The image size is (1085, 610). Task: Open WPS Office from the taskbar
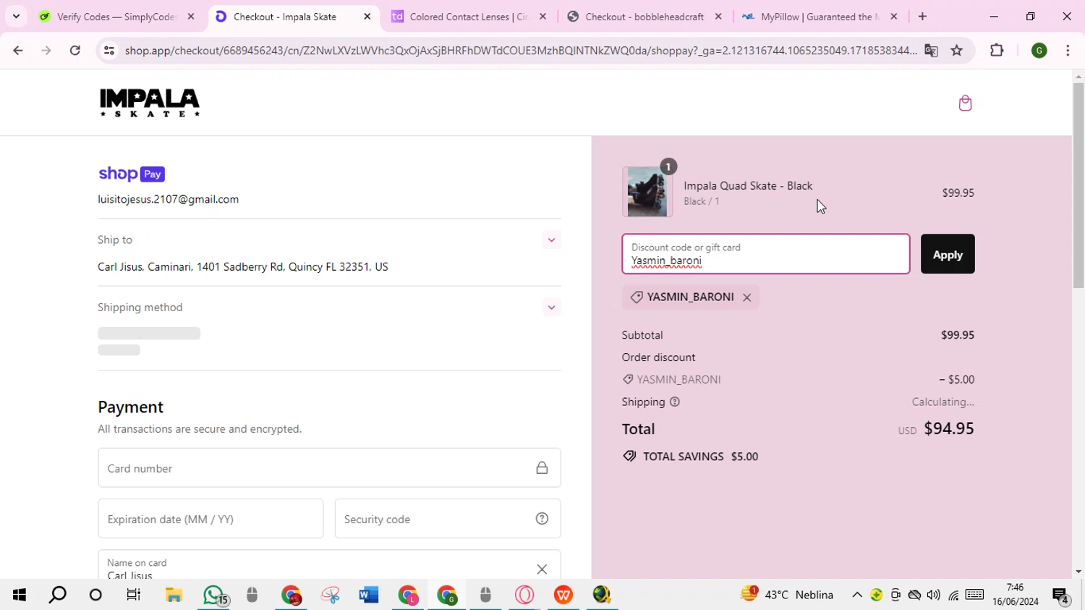tap(563, 595)
